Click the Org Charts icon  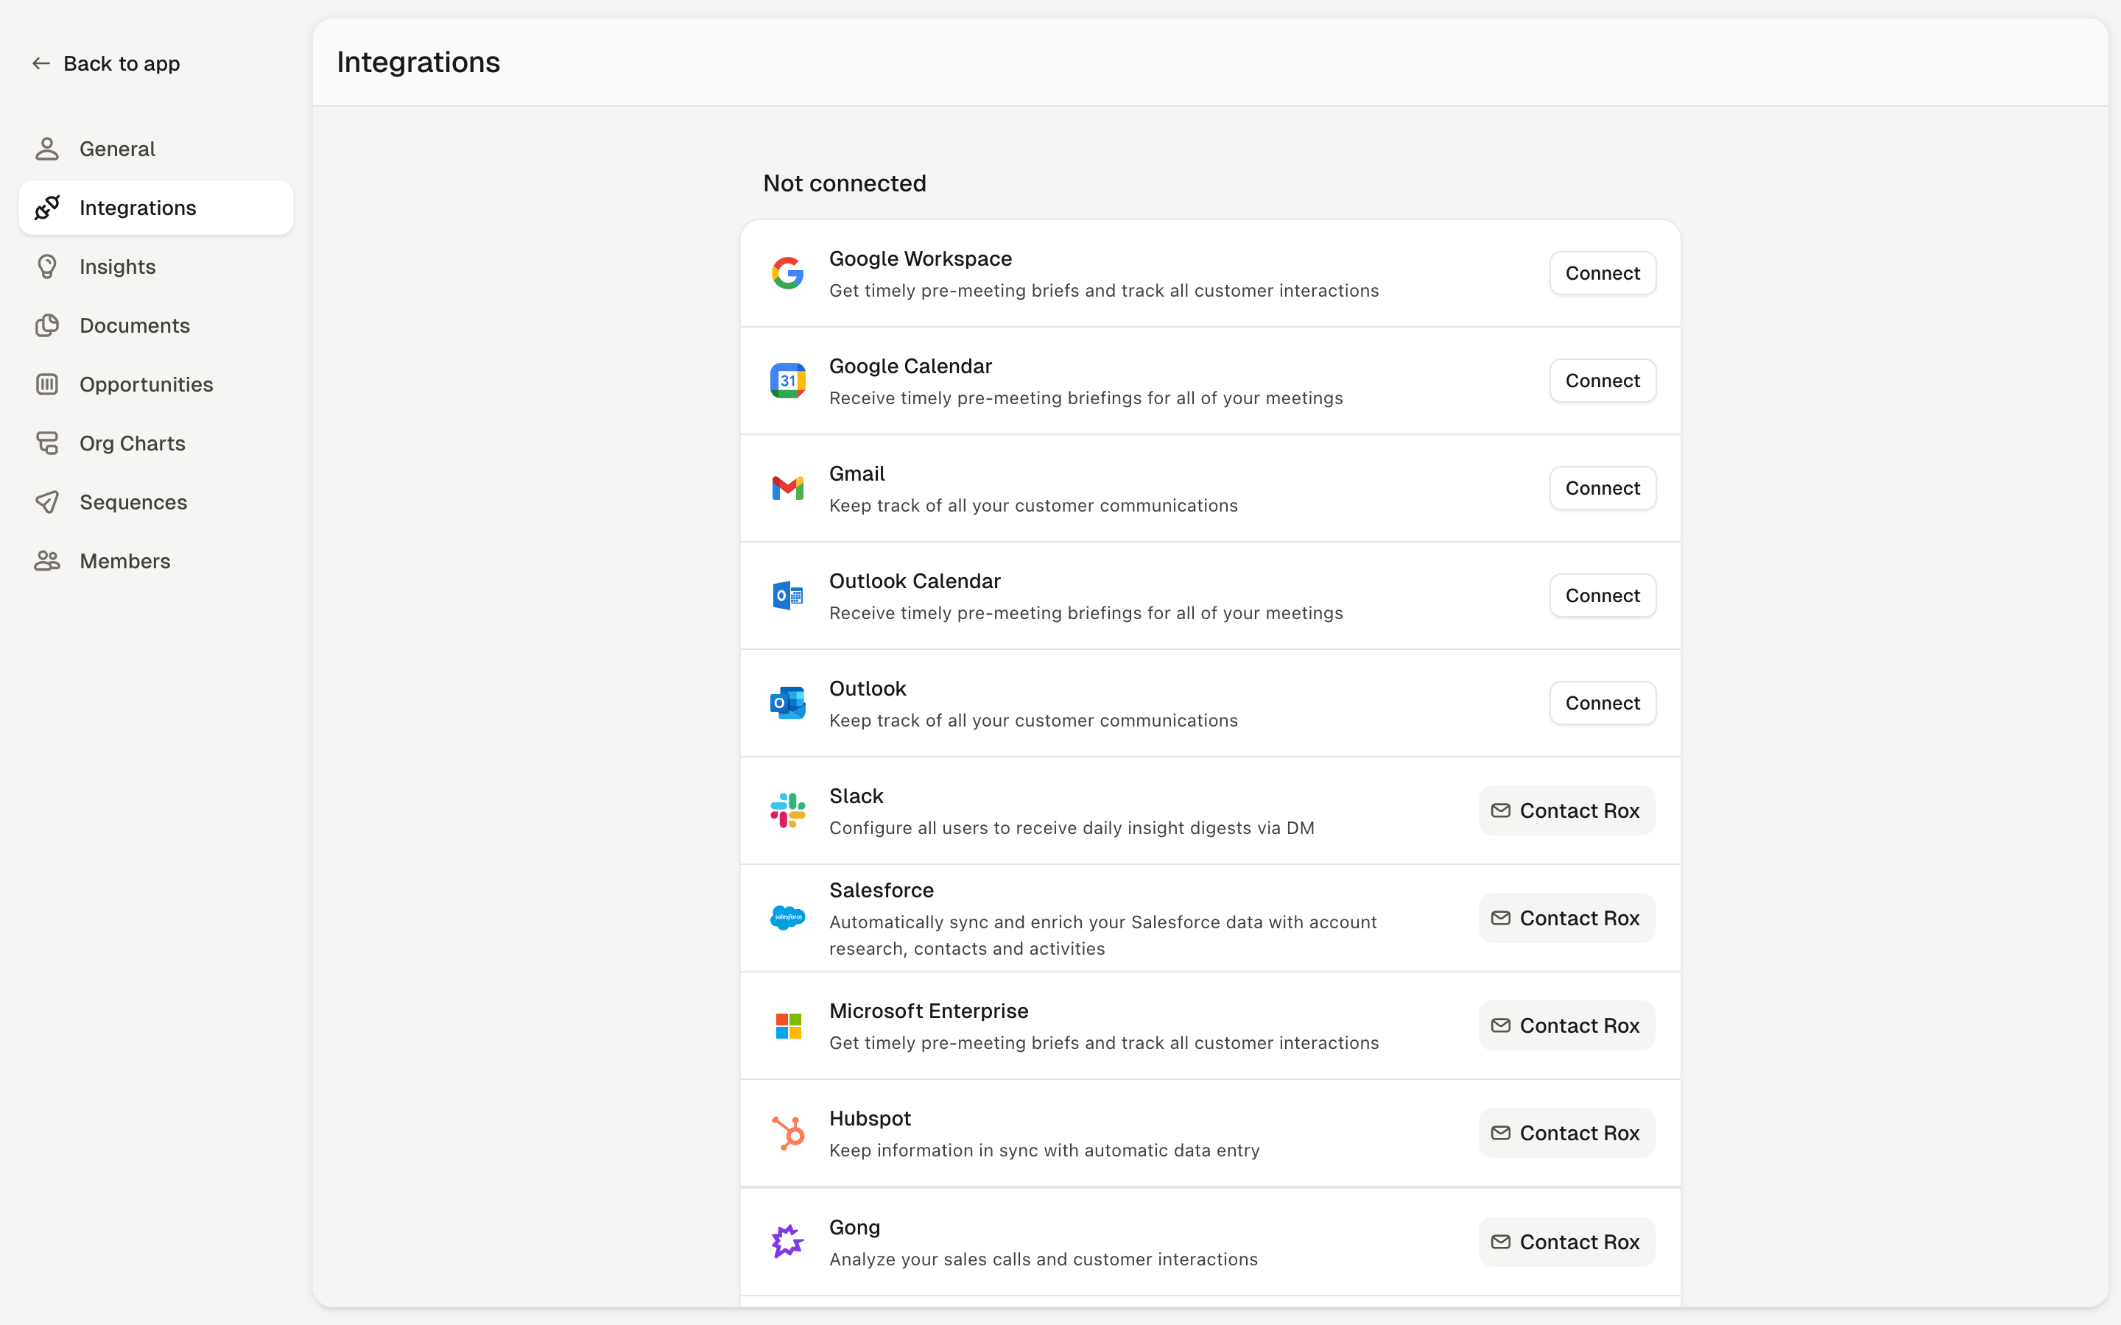tap(47, 442)
